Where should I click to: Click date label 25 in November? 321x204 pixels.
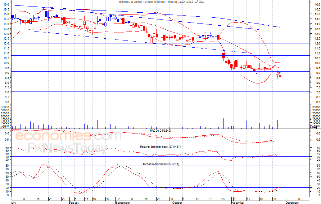tap(274, 199)
